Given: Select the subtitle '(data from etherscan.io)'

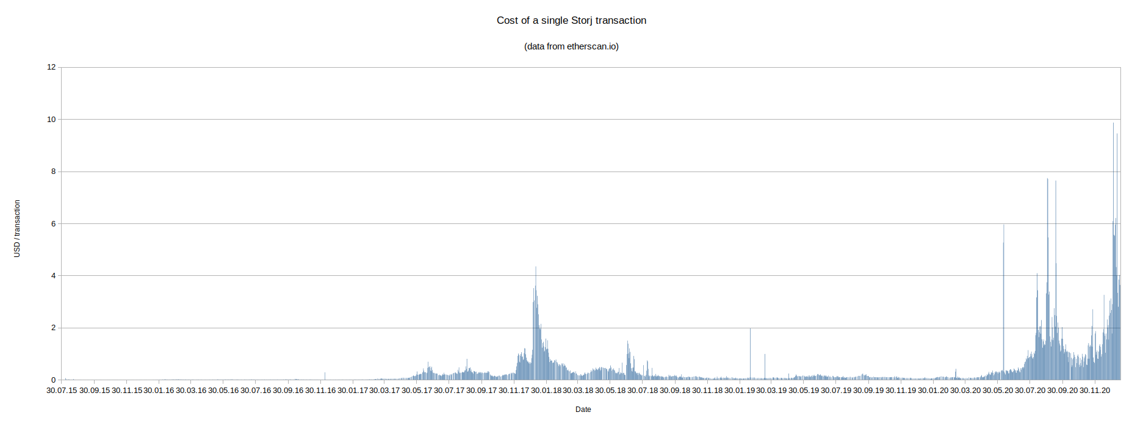Looking at the screenshot, I should click(571, 46).
